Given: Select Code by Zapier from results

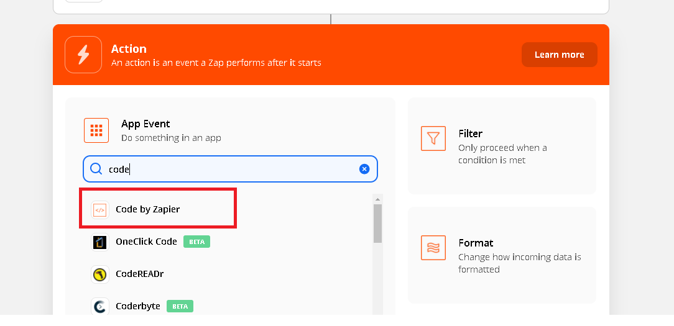Looking at the screenshot, I should click(148, 210).
